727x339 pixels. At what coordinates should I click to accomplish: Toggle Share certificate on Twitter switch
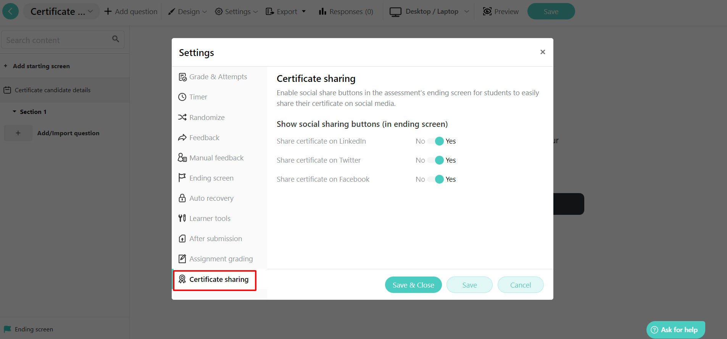pos(435,160)
